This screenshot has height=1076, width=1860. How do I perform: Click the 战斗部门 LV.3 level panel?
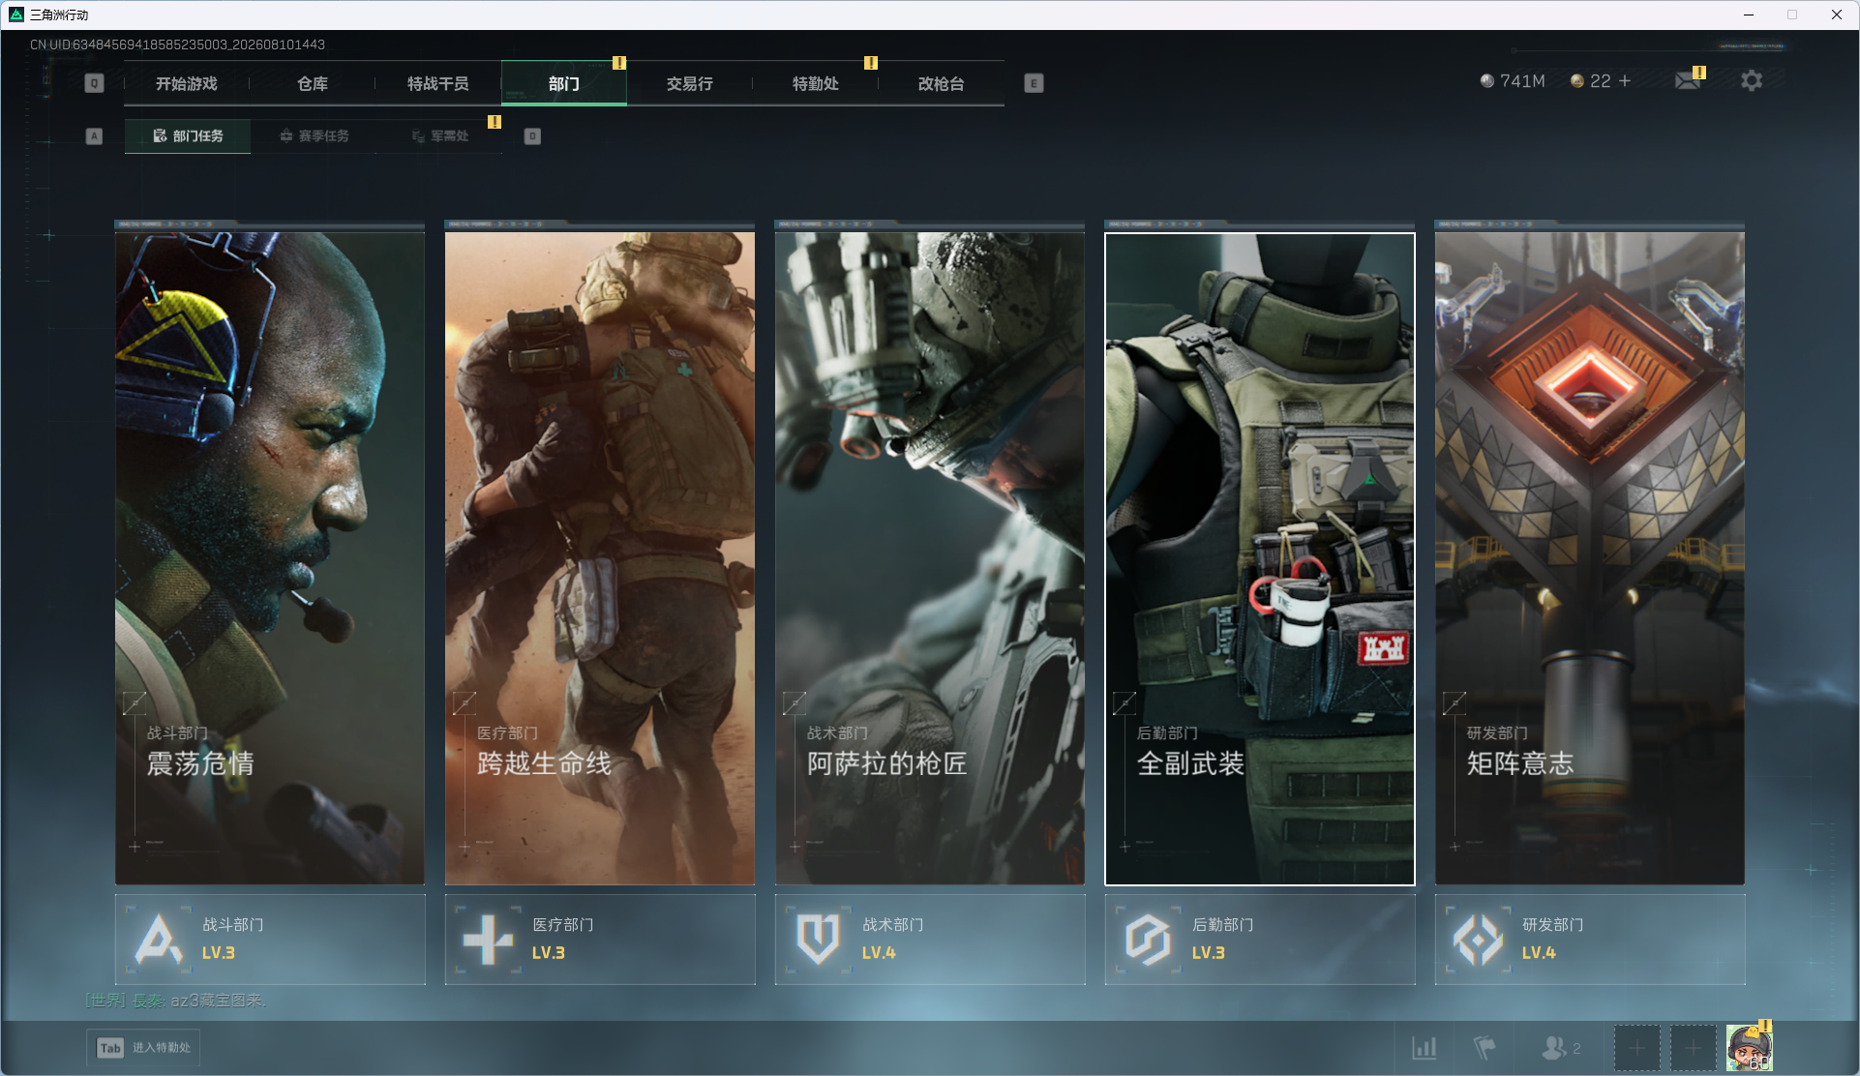pos(270,940)
